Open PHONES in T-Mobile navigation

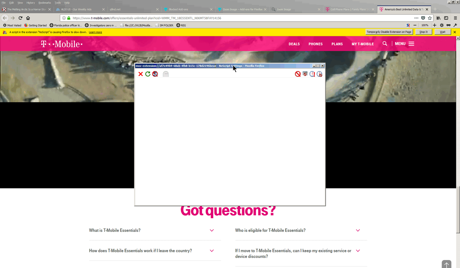tap(316, 44)
